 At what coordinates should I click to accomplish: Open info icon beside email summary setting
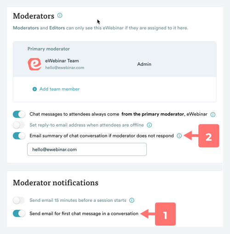179,136
